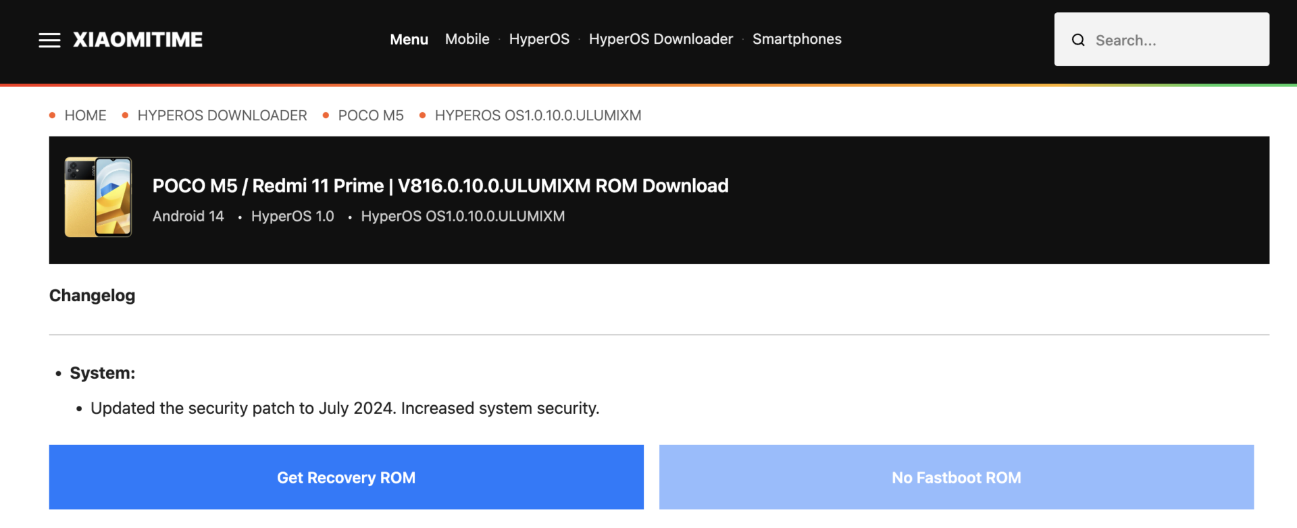Click the No Fastboot ROM button

[956, 477]
